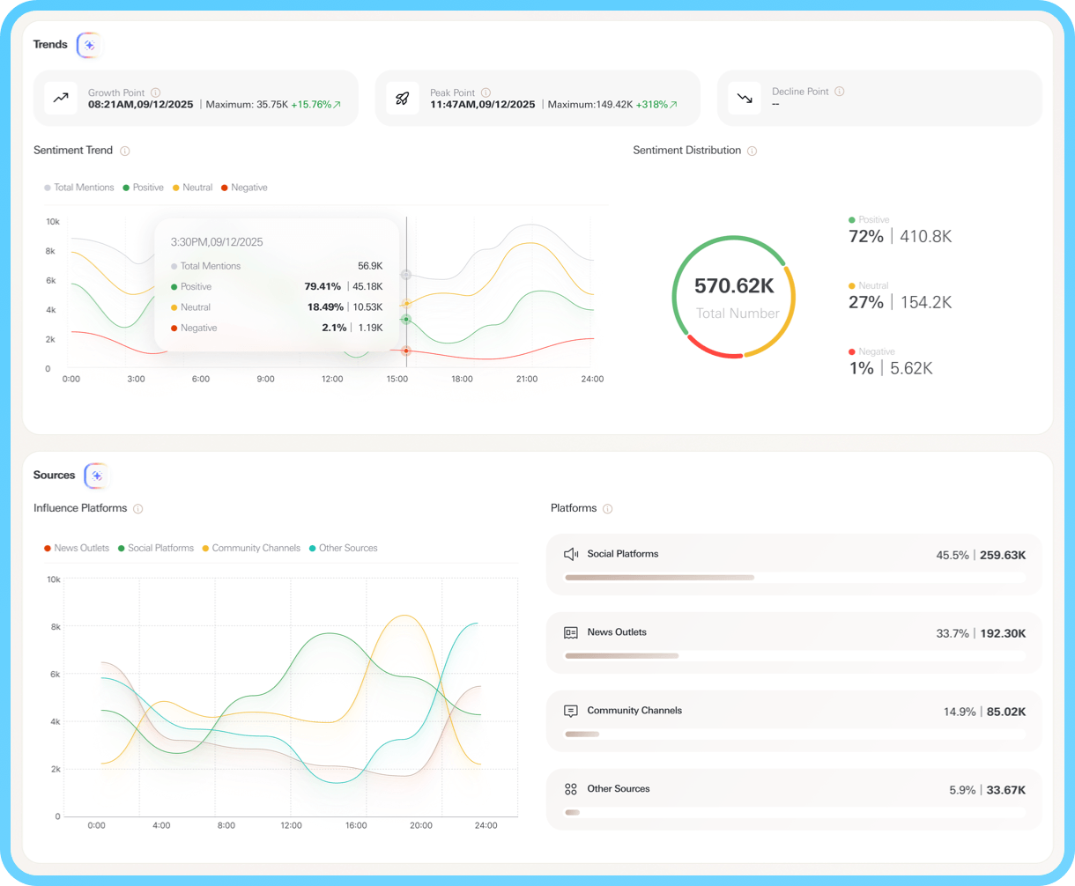This screenshot has width=1075, height=886.
Task: Hide Other Sources line in influence legend
Action: point(343,548)
